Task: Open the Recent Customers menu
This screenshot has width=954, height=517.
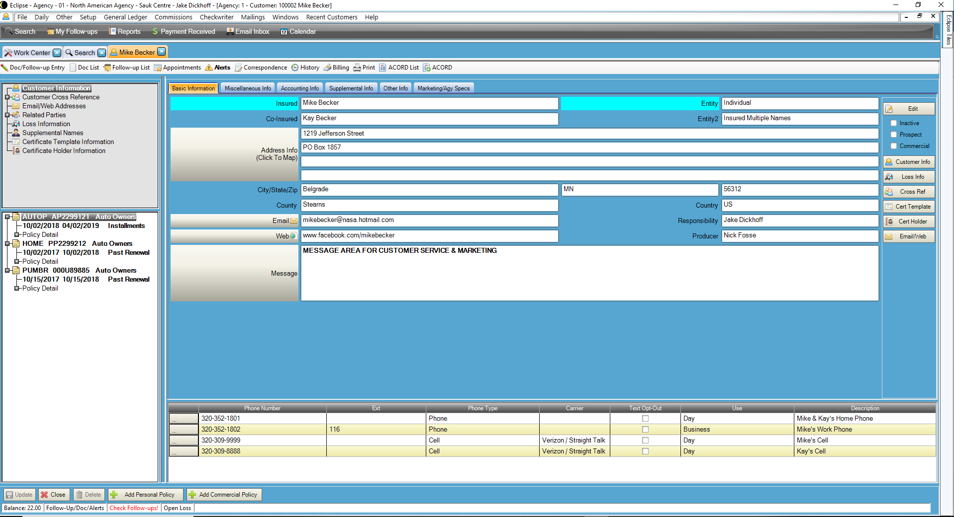Action: [332, 17]
